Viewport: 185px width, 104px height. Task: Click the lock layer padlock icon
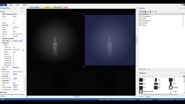coord(145,12)
